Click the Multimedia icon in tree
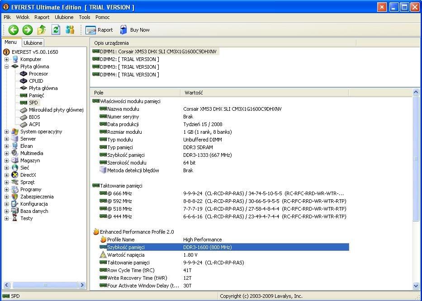Viewport: 422px width, 301px height. [x=15, y=153]
